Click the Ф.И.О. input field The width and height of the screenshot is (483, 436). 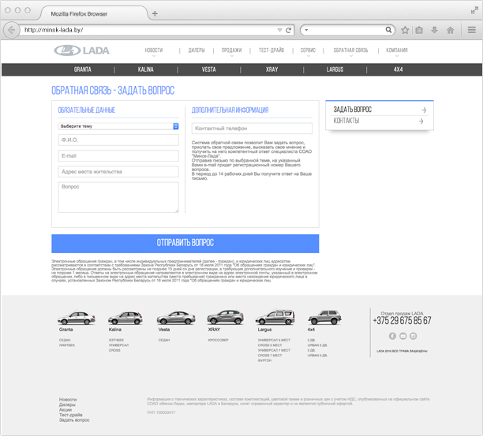(118, 140)
